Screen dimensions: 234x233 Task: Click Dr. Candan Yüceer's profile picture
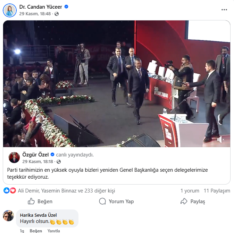pyautogui.click(x=10, y=10)
